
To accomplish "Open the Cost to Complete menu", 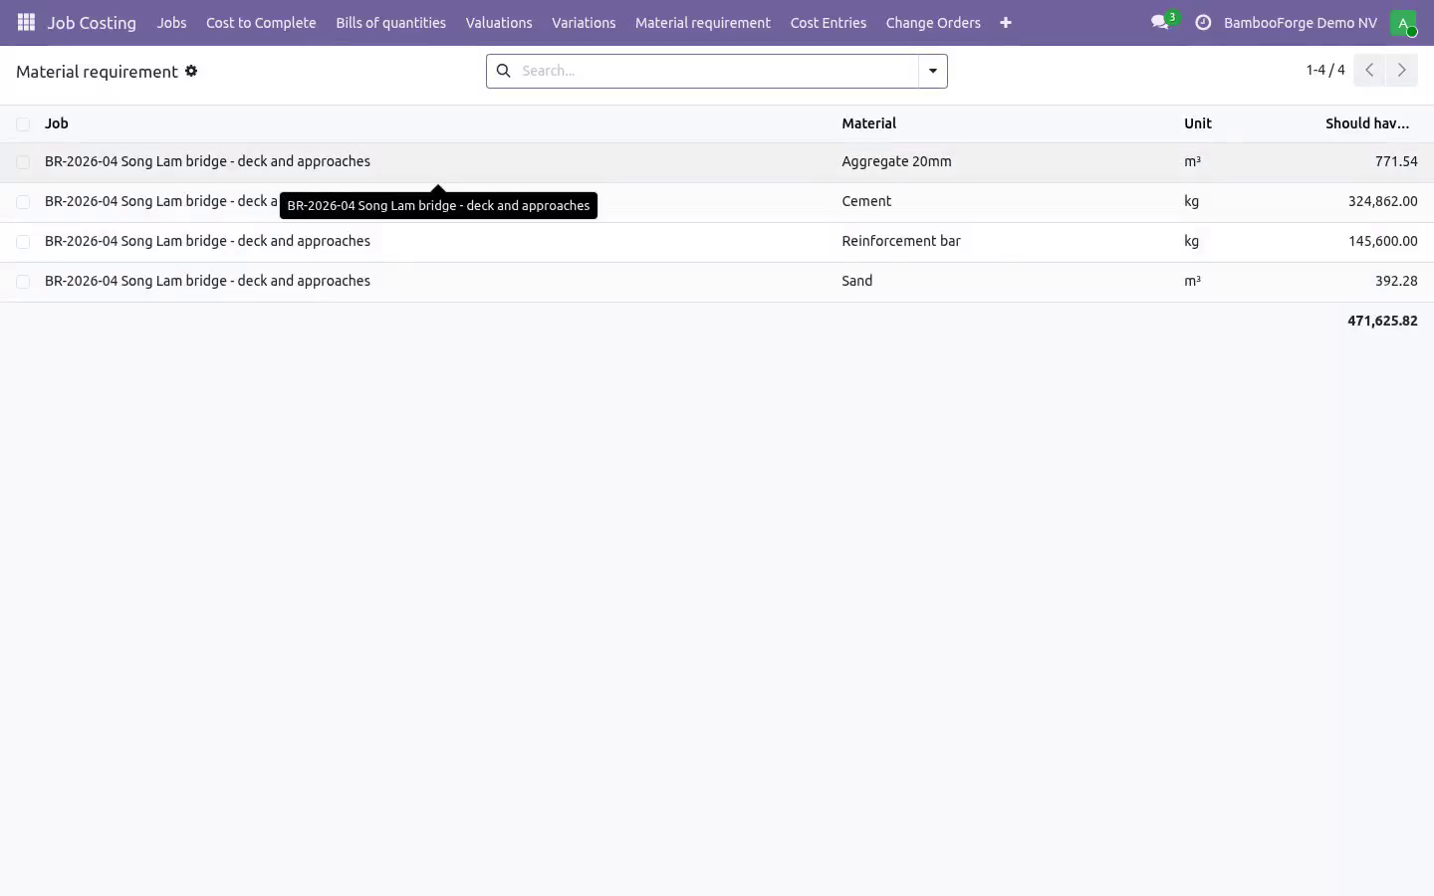I will [x=261, y=22].
